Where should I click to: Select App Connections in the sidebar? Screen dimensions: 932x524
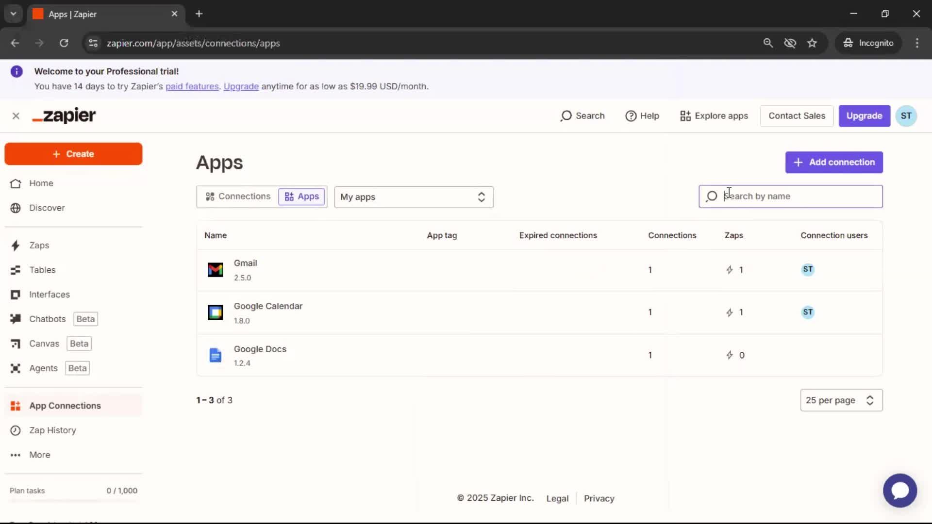[73, 406]
